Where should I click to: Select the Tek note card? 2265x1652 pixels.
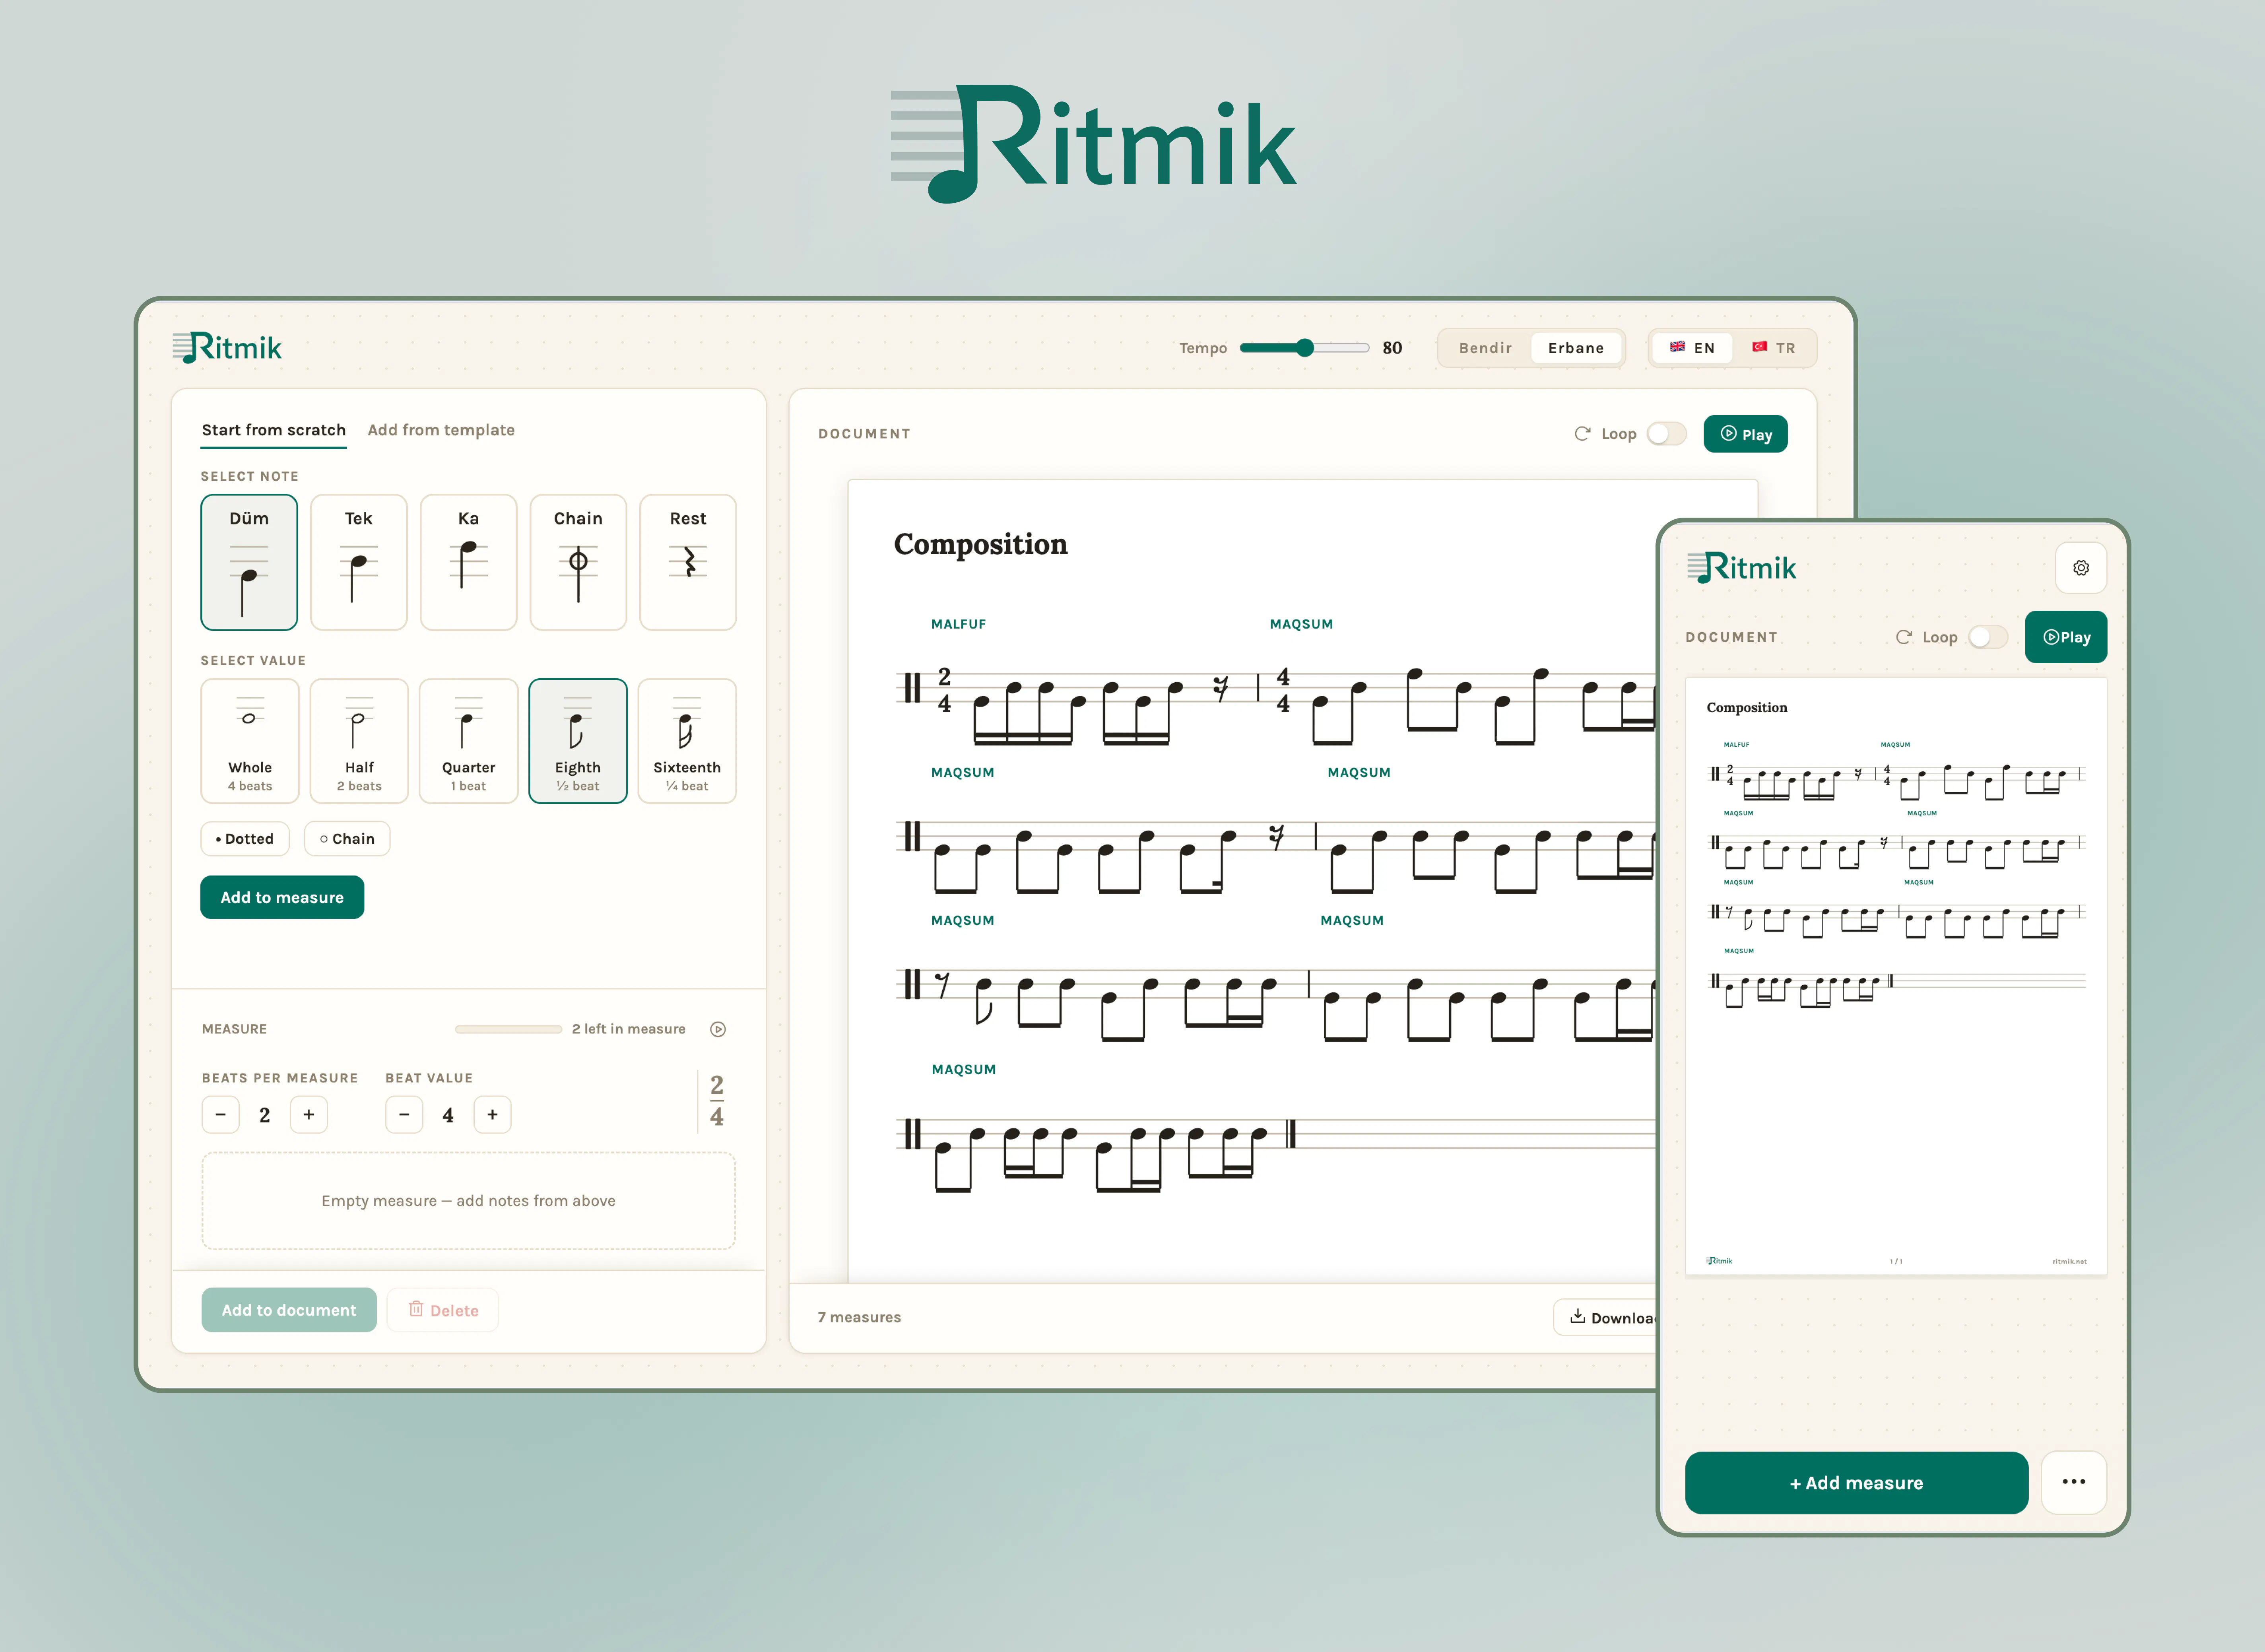tap(359, 562)
